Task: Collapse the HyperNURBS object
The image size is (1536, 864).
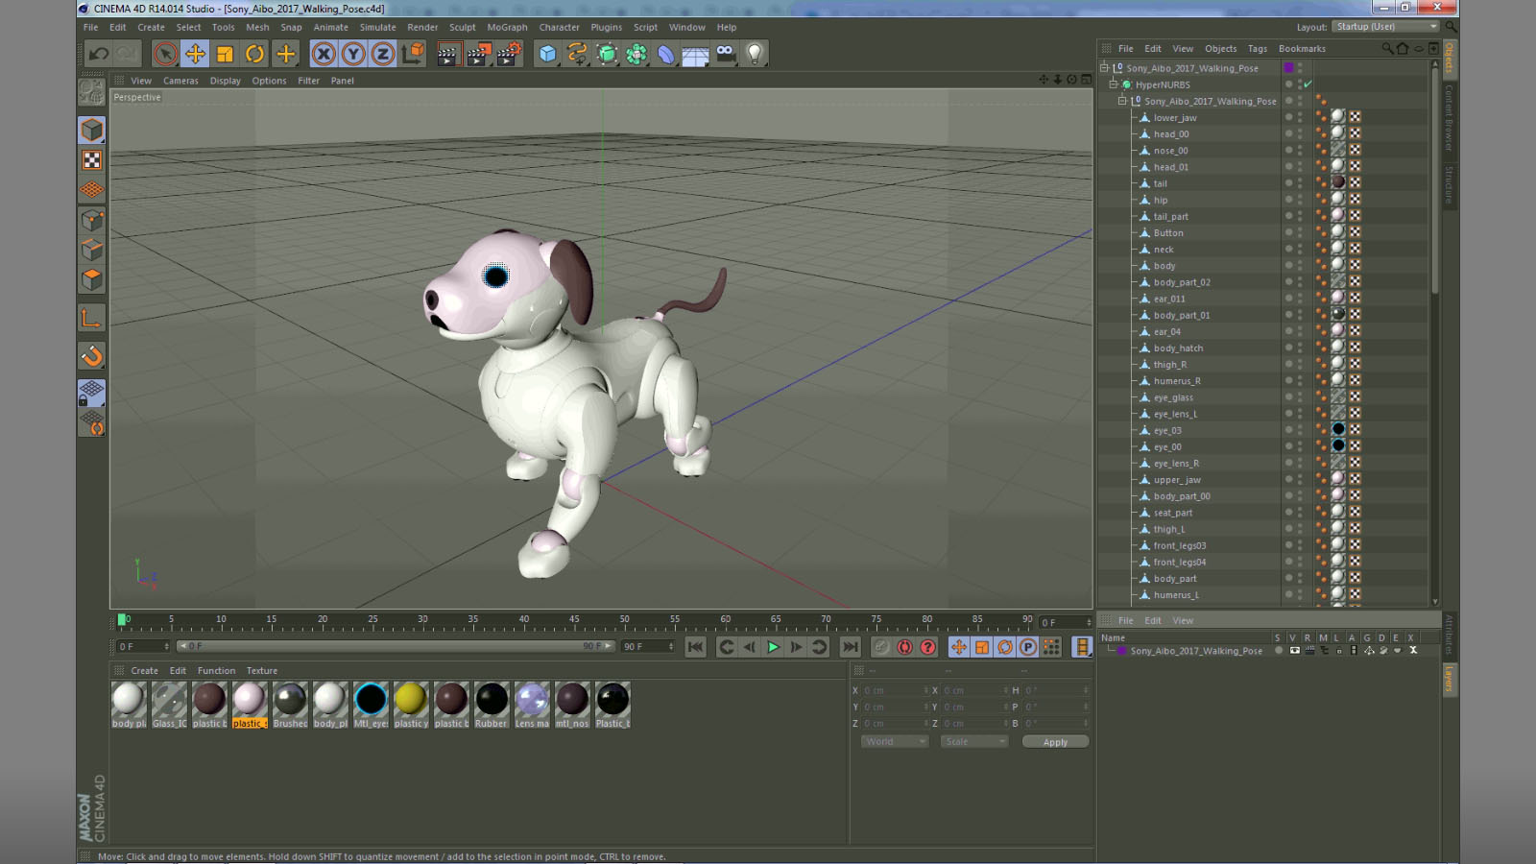Action: pyautogui.click(x=1114, y=84)
